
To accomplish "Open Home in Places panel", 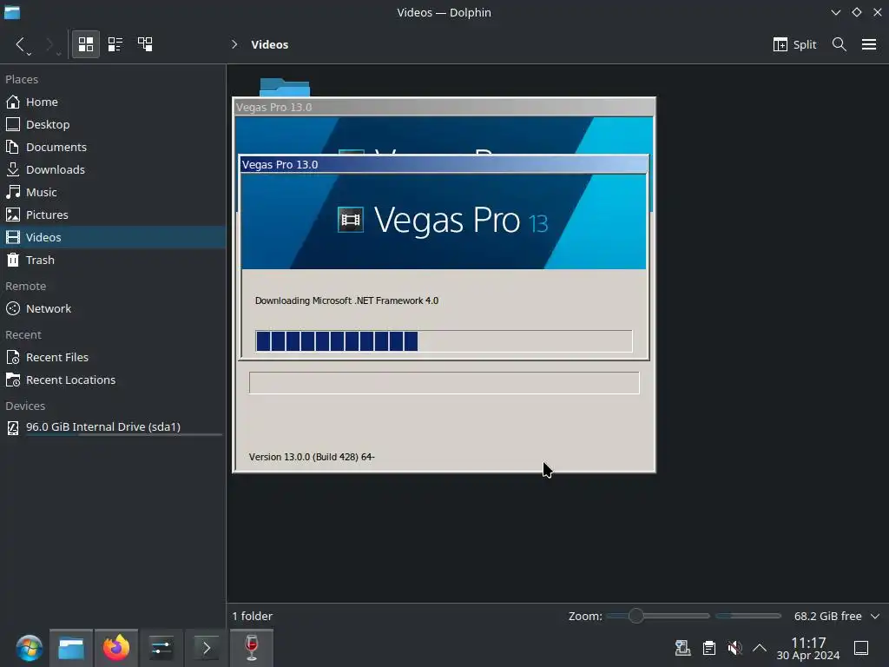I will tap(113, 102).
